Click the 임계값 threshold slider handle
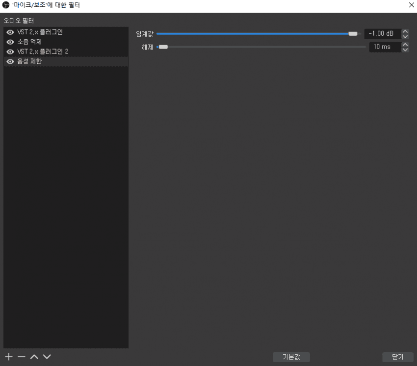Image resolution: width=417 pixels, height=366 pixels. 353,33
